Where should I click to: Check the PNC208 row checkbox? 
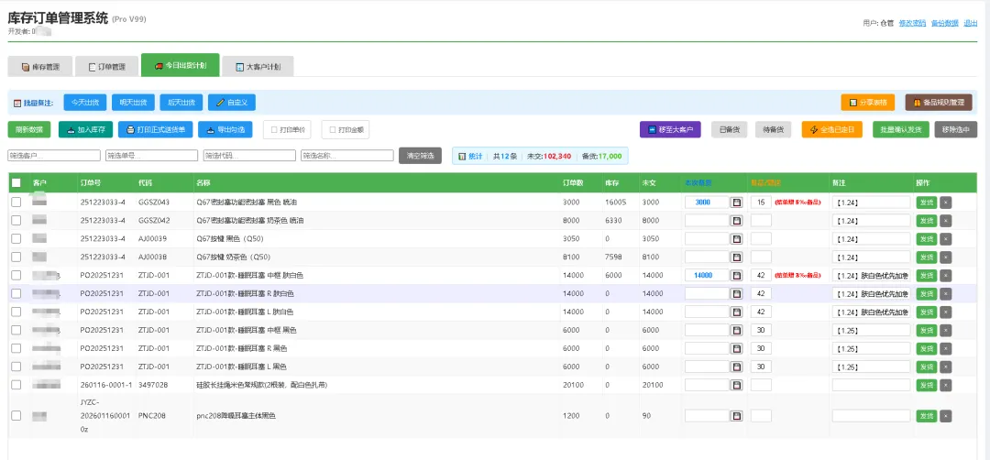click(16, 416)
